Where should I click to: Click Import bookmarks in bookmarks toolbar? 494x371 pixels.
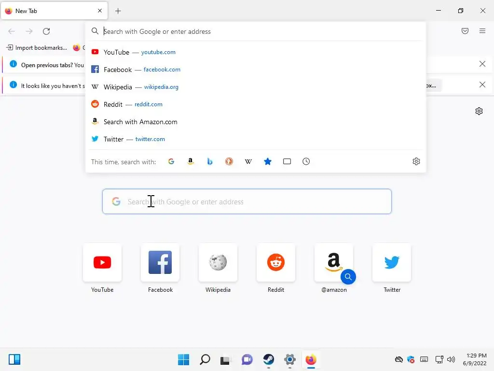click(x=37, y=48)
